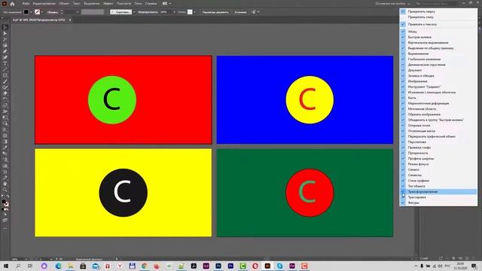Click the stroke (none) swatch in the control bar
The height and width of the screenshot is (271, 482).
[x=37, y=12]
